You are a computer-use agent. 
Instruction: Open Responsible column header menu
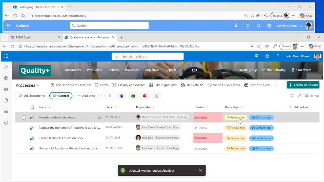[x=145, y=107]
